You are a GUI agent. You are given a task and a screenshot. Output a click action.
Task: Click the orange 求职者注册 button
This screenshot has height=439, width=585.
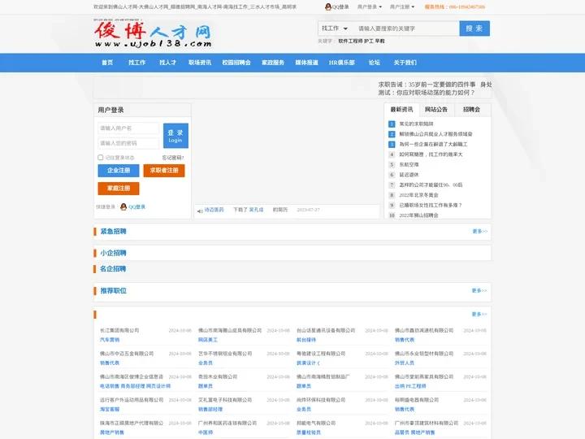click(x=164, y=171)
